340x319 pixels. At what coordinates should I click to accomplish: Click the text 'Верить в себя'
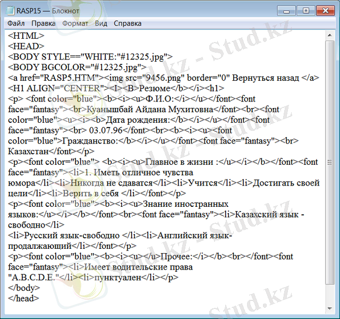pos(90,194)
